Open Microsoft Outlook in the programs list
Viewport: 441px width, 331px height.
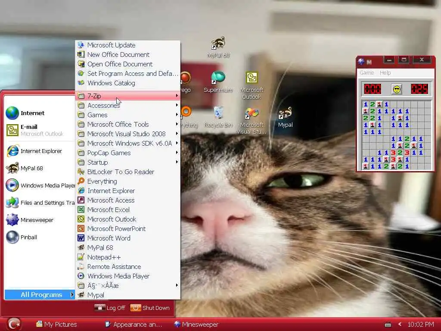(127, 219)
